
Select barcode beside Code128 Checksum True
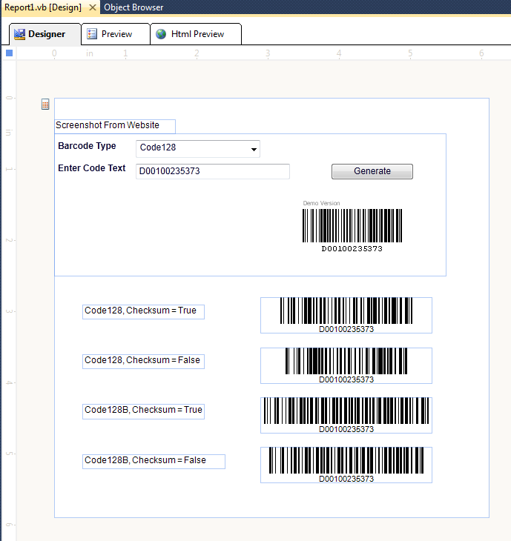(346, 315)
